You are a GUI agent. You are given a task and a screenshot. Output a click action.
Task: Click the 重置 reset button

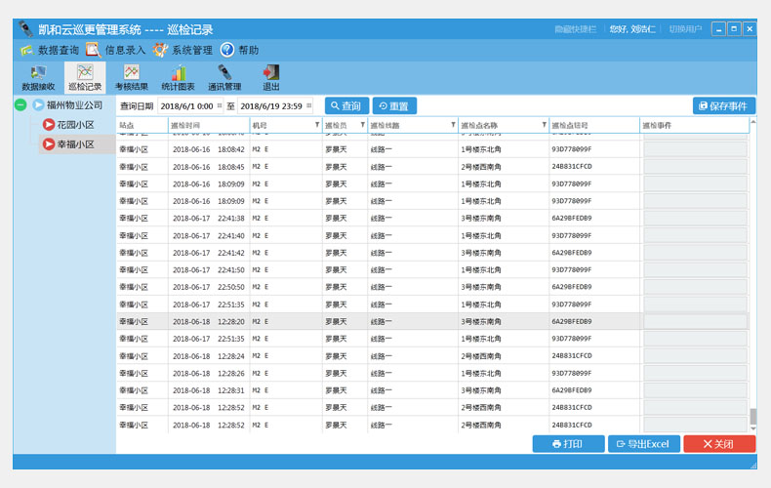click(394, 105)
